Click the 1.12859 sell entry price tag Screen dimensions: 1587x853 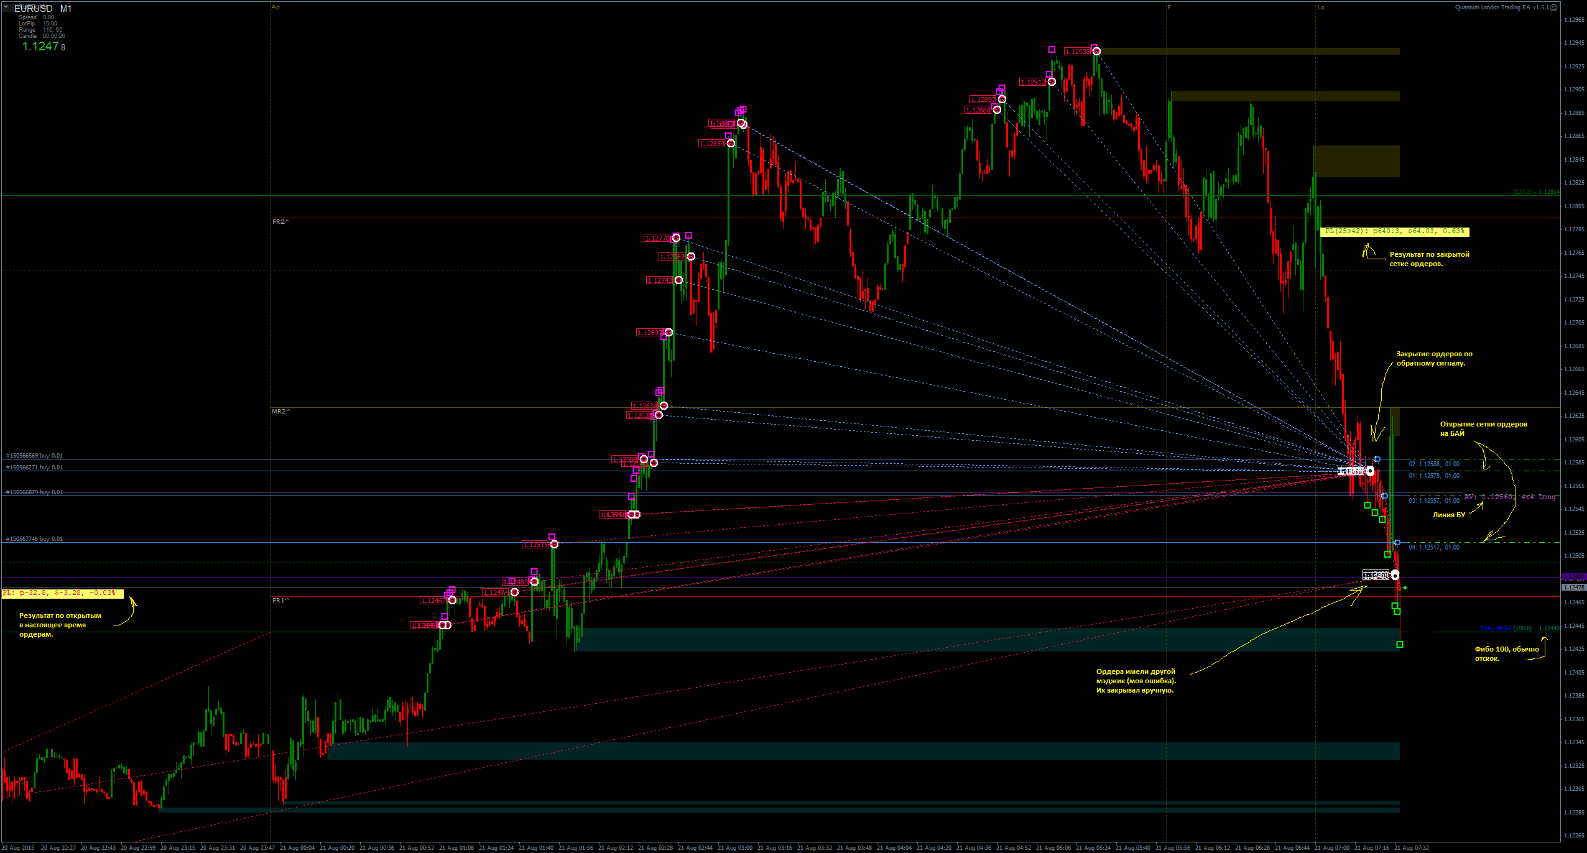coord(711,144)
